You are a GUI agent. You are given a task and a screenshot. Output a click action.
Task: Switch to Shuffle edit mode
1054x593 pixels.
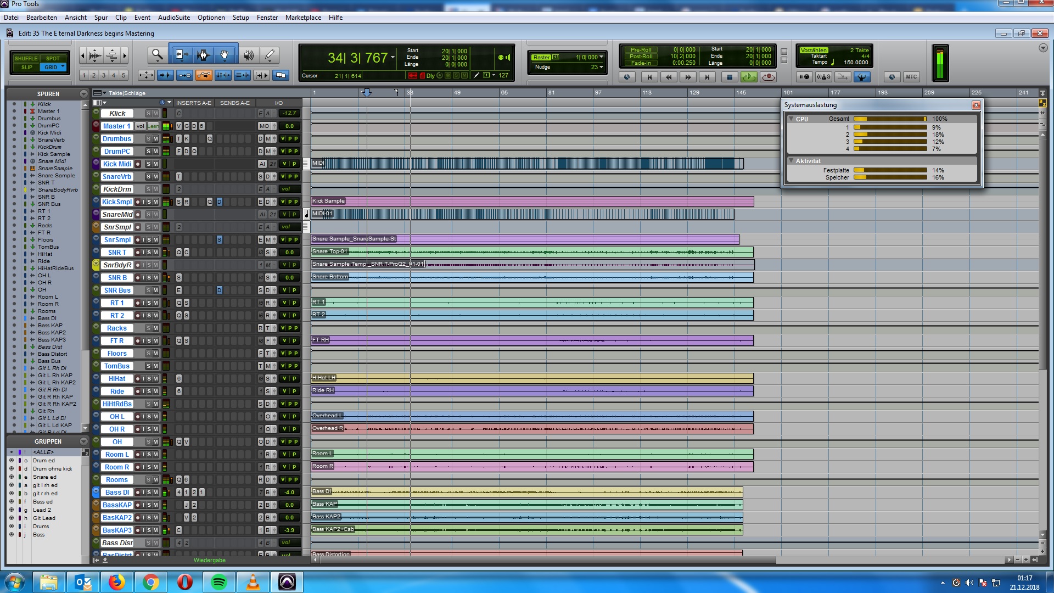(x=26, y=58)
